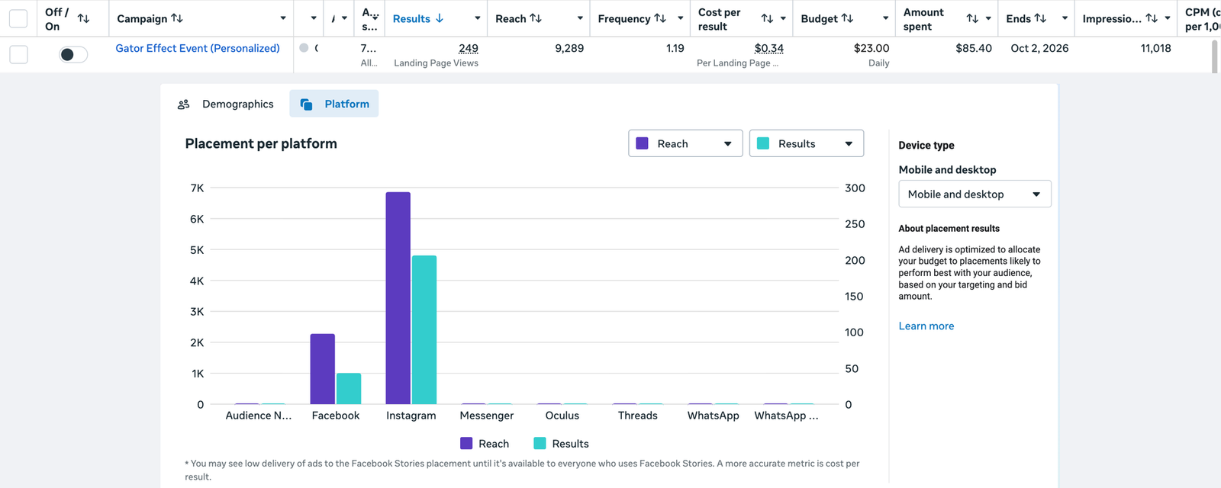Sort by Amount spent arrows
The height and width of the screenshot is (488, 1221).
click(972, 18)
